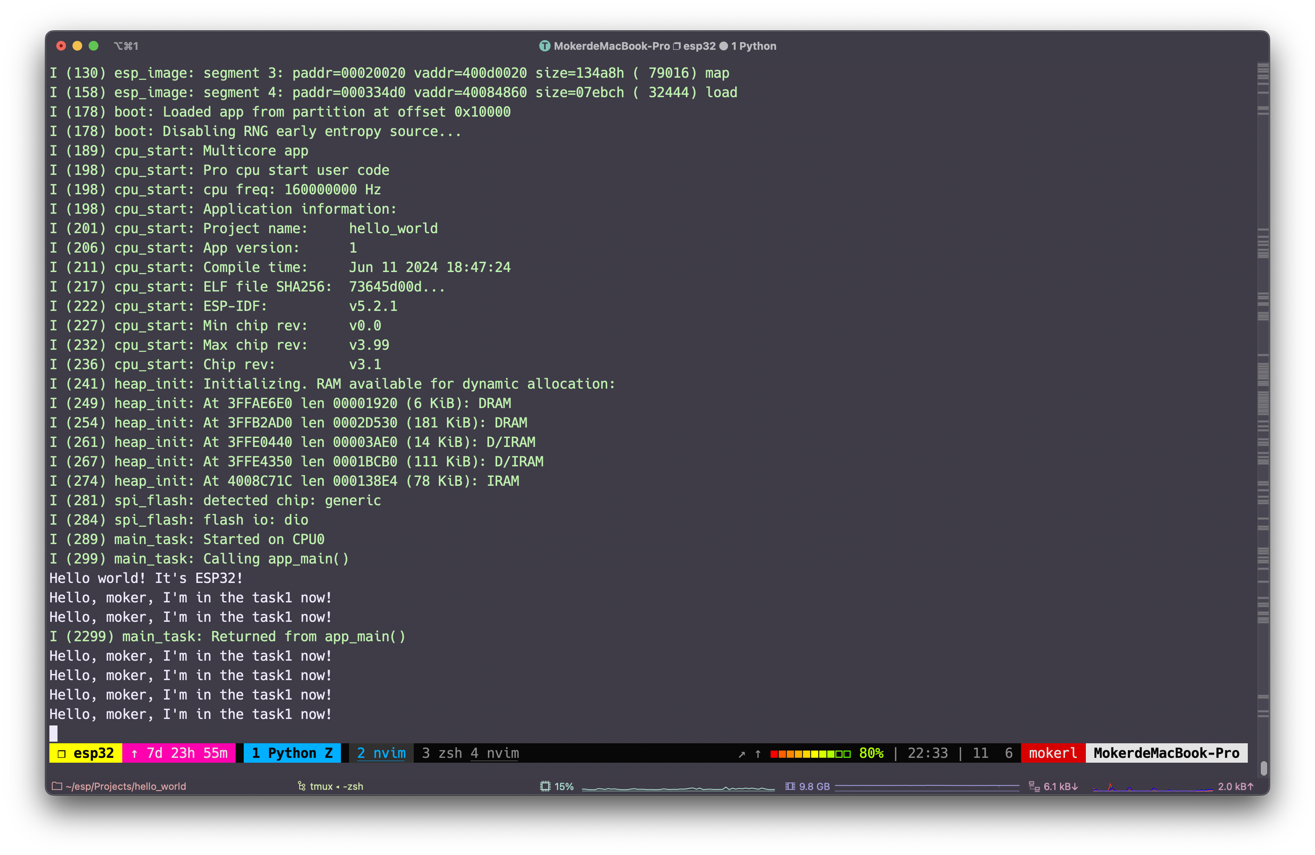Click the vertical scrollbar thumb at bottom right
Screen dimensions: 1315x855
(1263, 768)
